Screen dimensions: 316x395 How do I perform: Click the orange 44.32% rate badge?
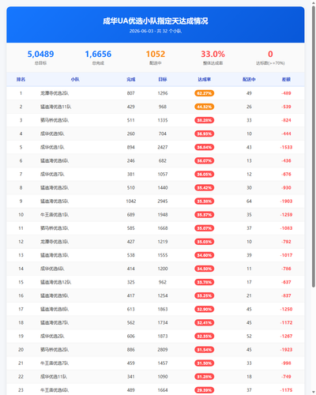(205, 107)
